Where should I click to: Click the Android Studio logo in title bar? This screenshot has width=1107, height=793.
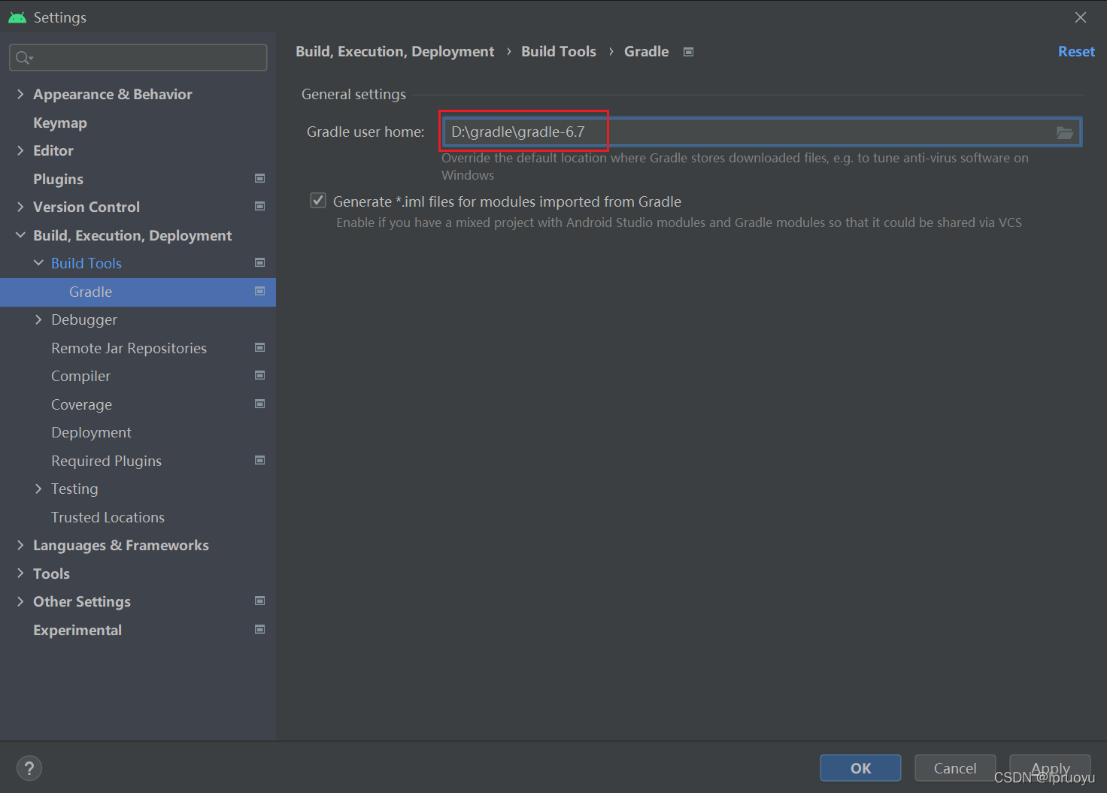17,17
